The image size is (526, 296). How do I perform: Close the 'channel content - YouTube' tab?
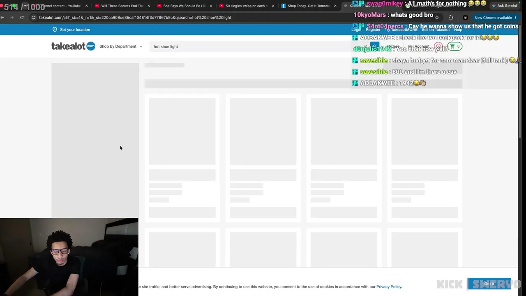pos(86,6)
